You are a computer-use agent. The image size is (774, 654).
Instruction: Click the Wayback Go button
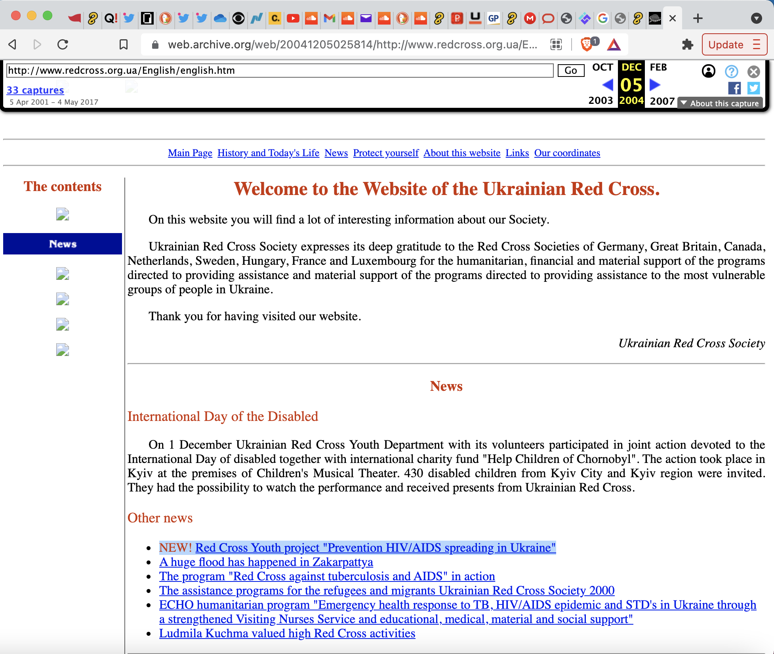(x=571, y=71)
